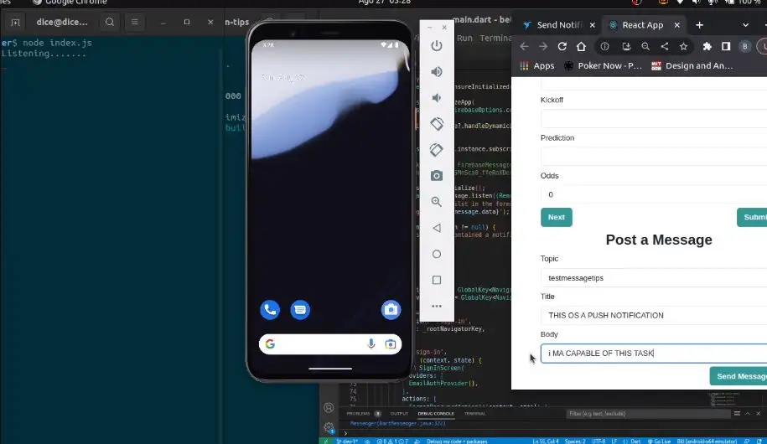Click the Send Message button

739,376
